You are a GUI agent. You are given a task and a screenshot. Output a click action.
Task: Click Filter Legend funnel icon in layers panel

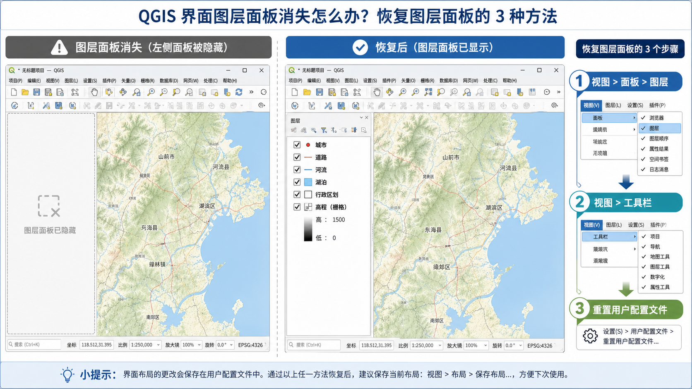(324, 130)
